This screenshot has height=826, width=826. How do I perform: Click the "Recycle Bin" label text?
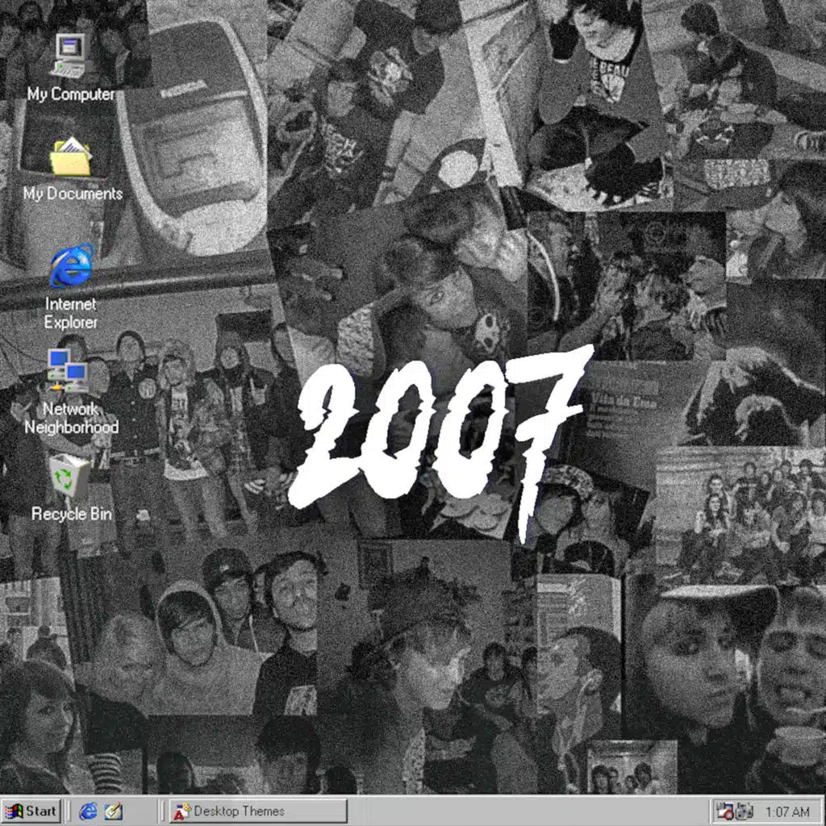(71, 514)
